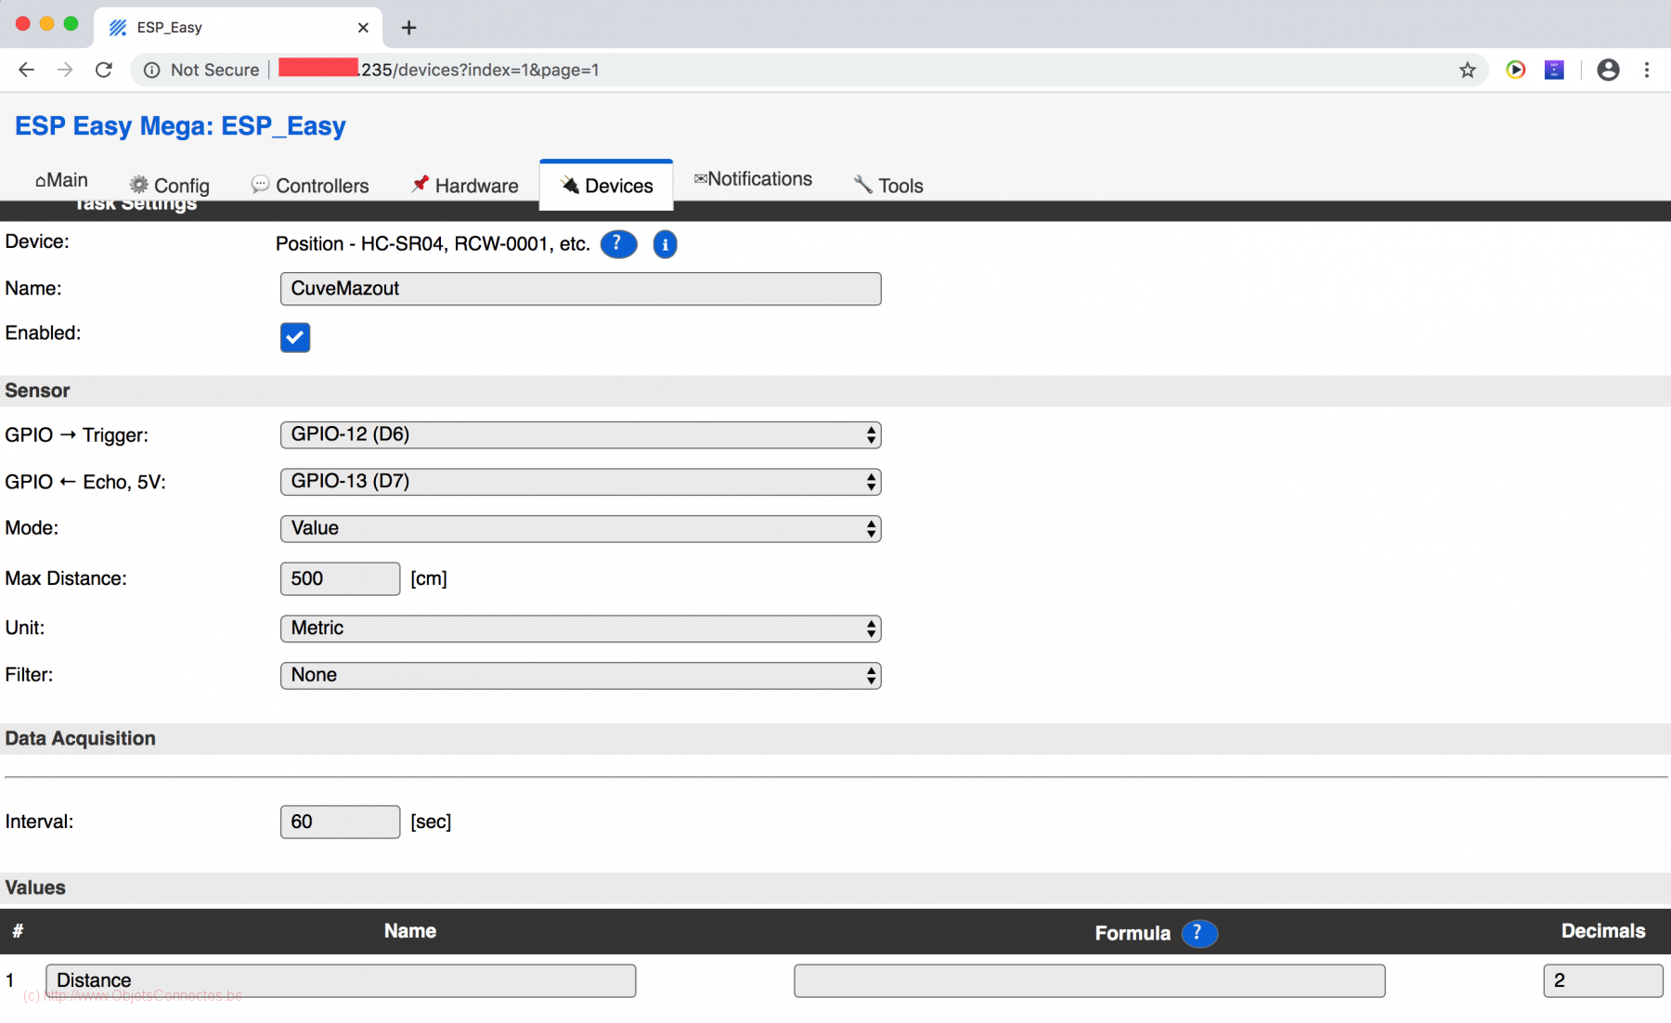Screen dimensions: 1671x1023
Task: Open the Chrome profile avatar icon
Action: pyautogui.click(x=1608, y=70)
